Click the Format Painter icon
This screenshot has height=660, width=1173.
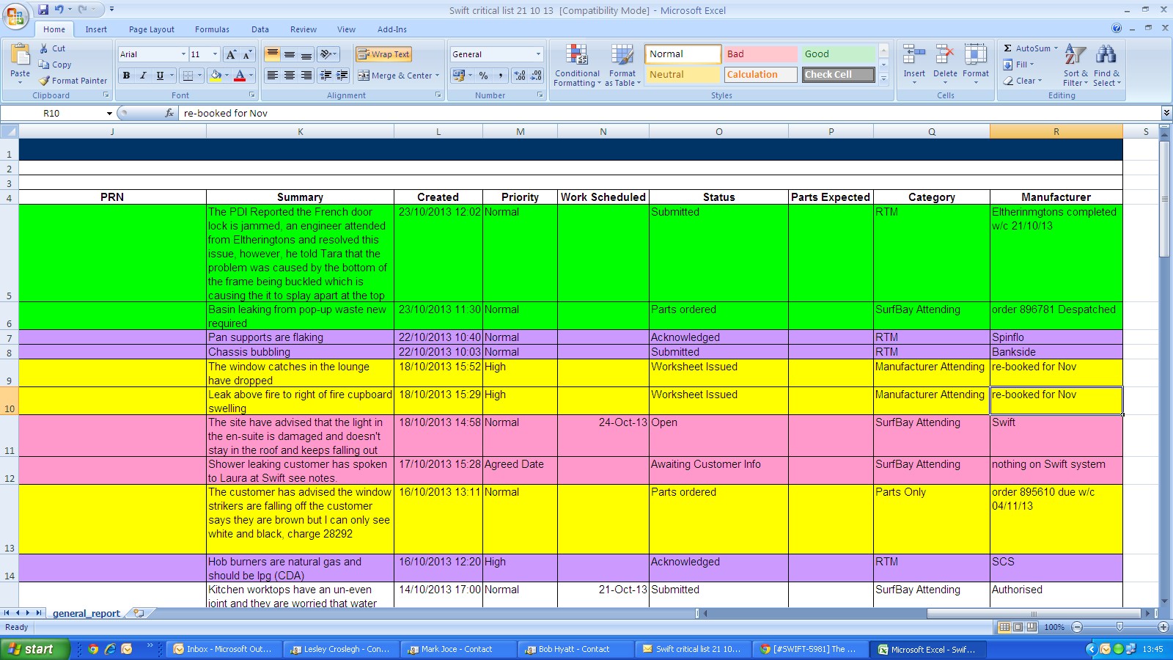45,81
